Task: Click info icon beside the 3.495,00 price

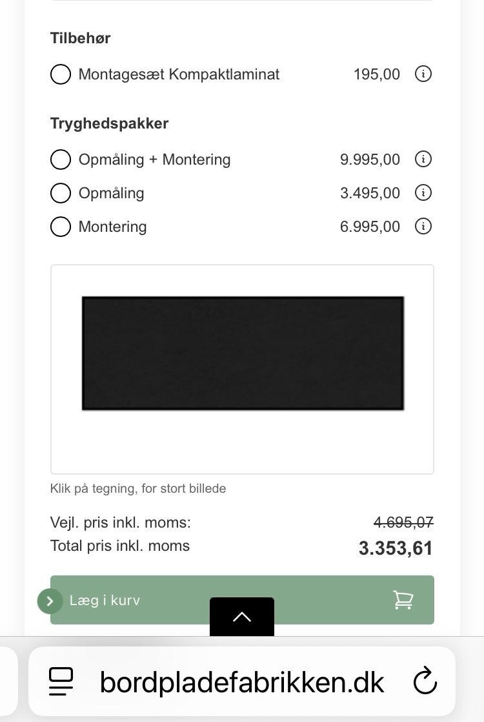Action: click(423, 193)
